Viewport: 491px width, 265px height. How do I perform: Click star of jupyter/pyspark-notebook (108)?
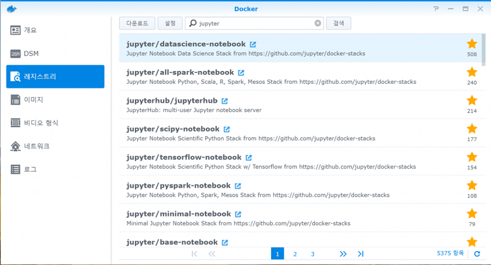tap(472, 185)
